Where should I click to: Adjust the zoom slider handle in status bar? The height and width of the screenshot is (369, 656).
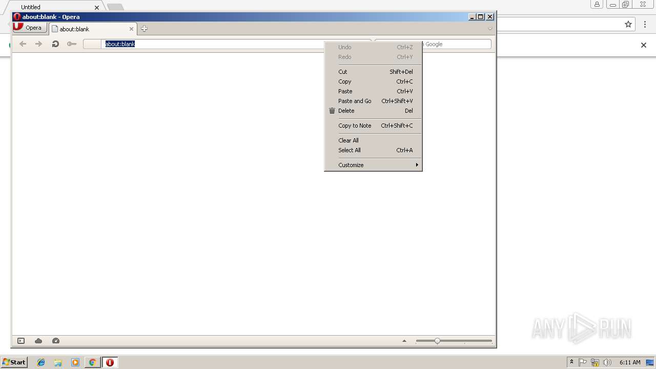pos(437,341)
